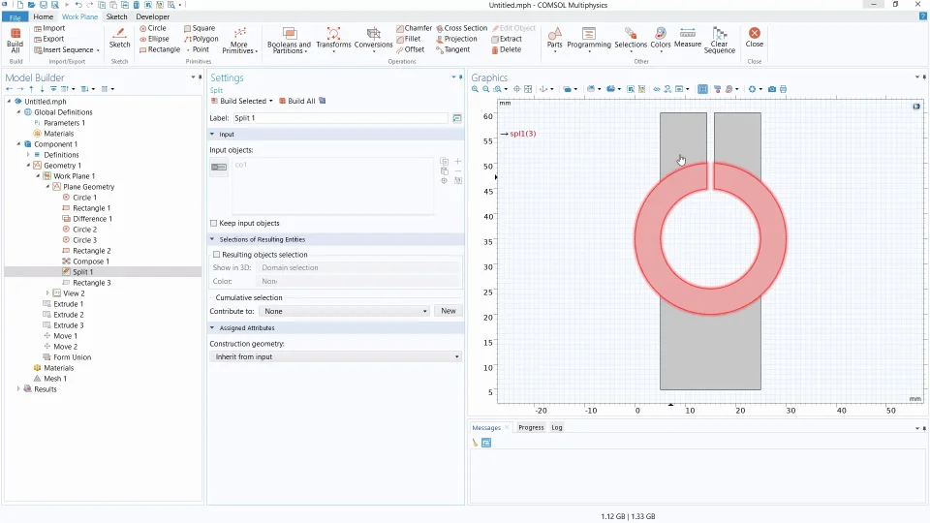Open Construction geometry dropdown
Image resolution: width=930 pixels, height=523 pixels.
(335, 356)
